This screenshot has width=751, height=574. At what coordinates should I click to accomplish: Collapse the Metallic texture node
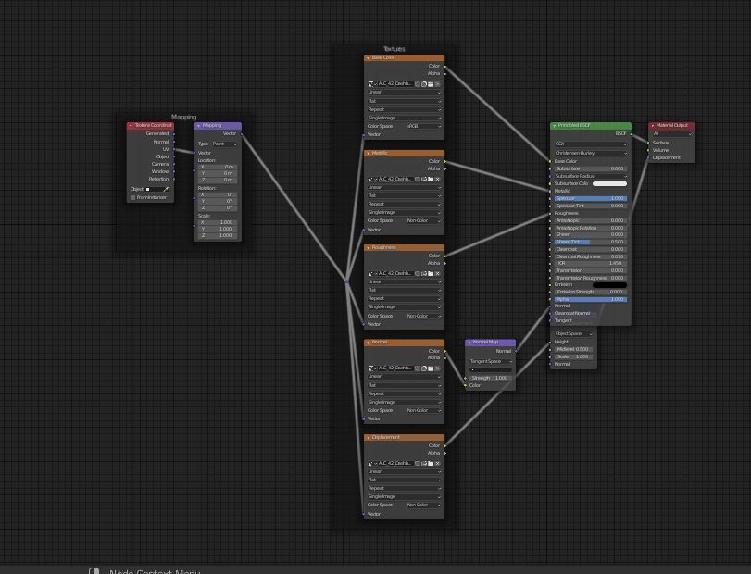[x=368, y=153]
